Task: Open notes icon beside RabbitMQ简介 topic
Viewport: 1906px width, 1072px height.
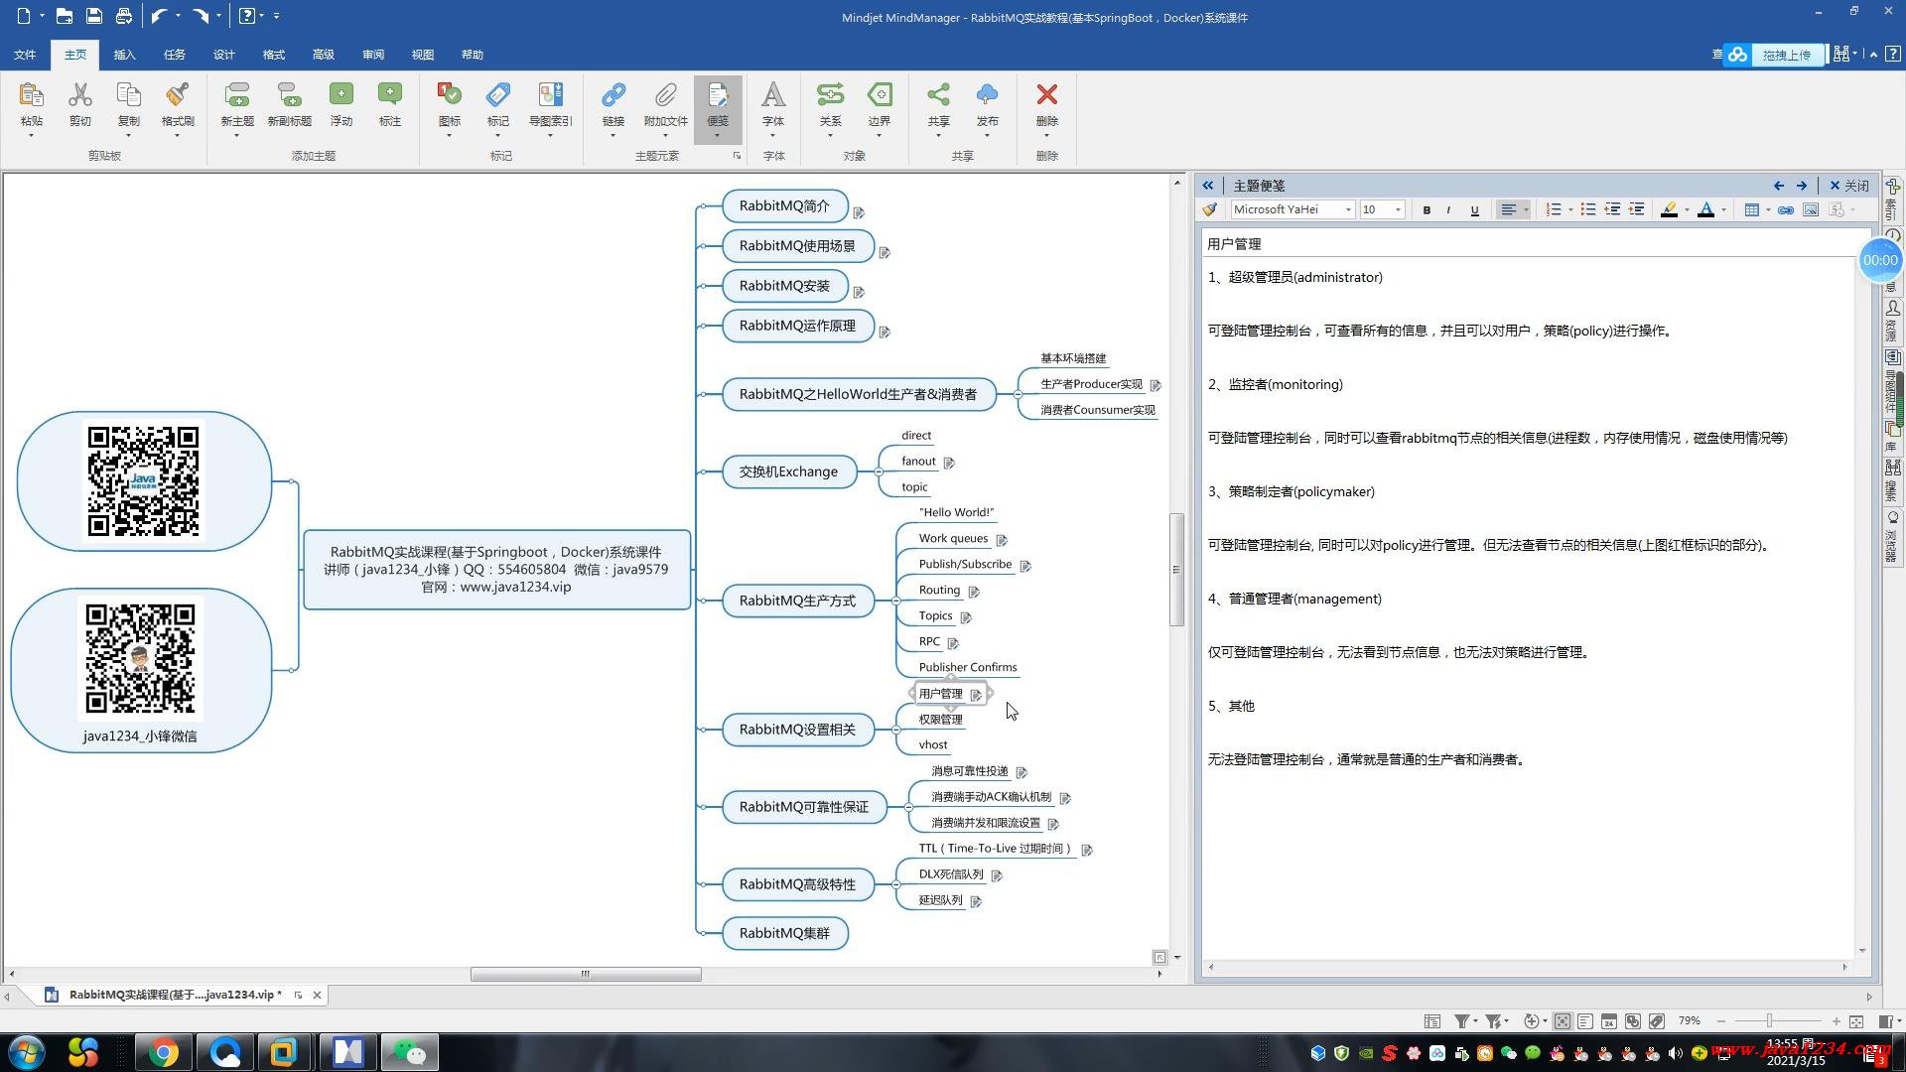Action: click(x=859, y=212)
